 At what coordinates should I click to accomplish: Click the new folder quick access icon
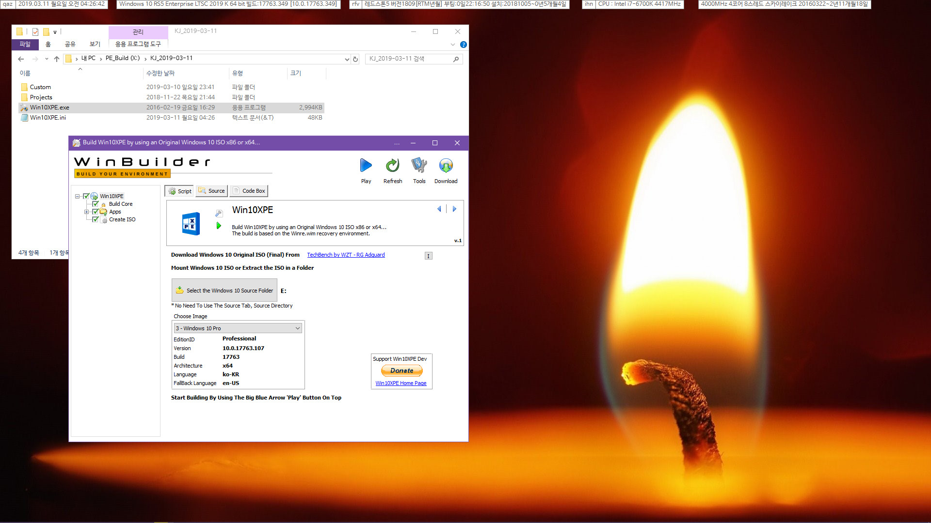[x=46, y=32]
